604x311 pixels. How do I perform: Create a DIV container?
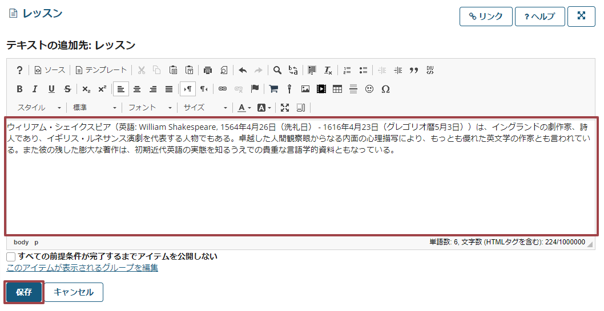[x=430, y=70]
